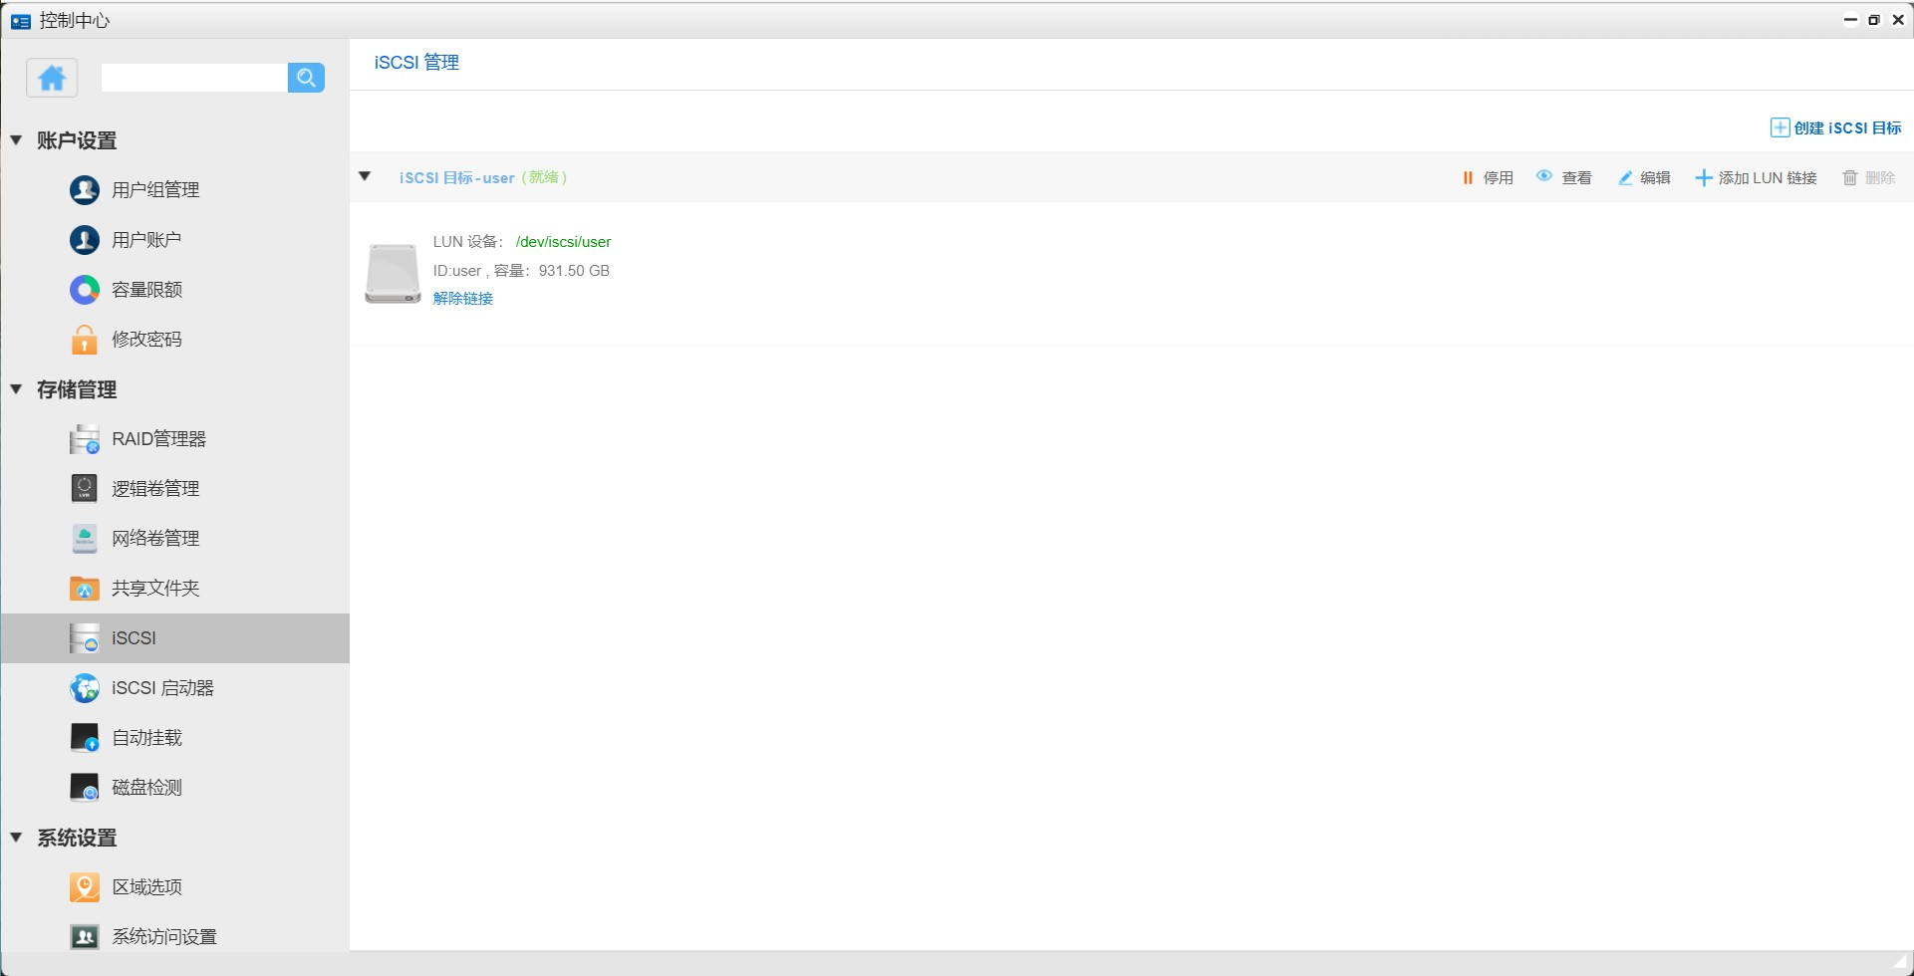Collapse the 存储管理 section
The image size is (1914, 976).
tap(17, 389)
